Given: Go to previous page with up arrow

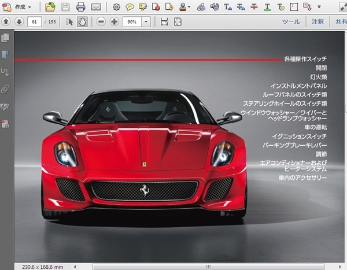Looking at the screenshot, I should (x=6, y=22).
